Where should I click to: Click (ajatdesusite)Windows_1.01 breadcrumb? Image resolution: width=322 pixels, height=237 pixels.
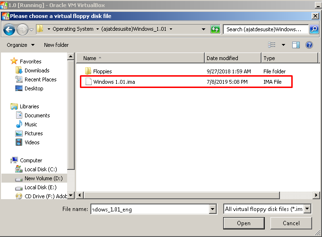(134, 29)
